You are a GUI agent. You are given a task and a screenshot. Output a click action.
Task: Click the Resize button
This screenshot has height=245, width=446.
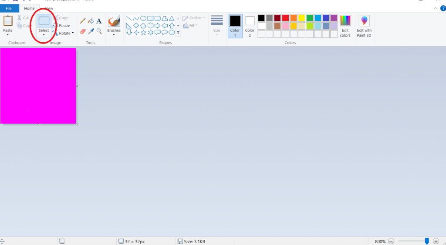61,26
